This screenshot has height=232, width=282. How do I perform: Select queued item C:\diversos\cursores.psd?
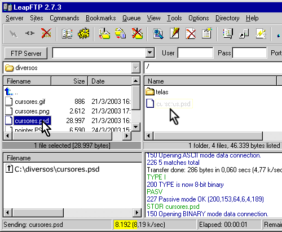[57, 169]
